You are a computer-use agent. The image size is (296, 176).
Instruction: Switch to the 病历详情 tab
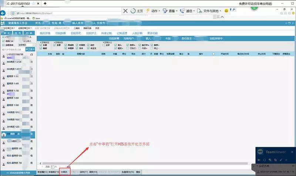[45, 33]
